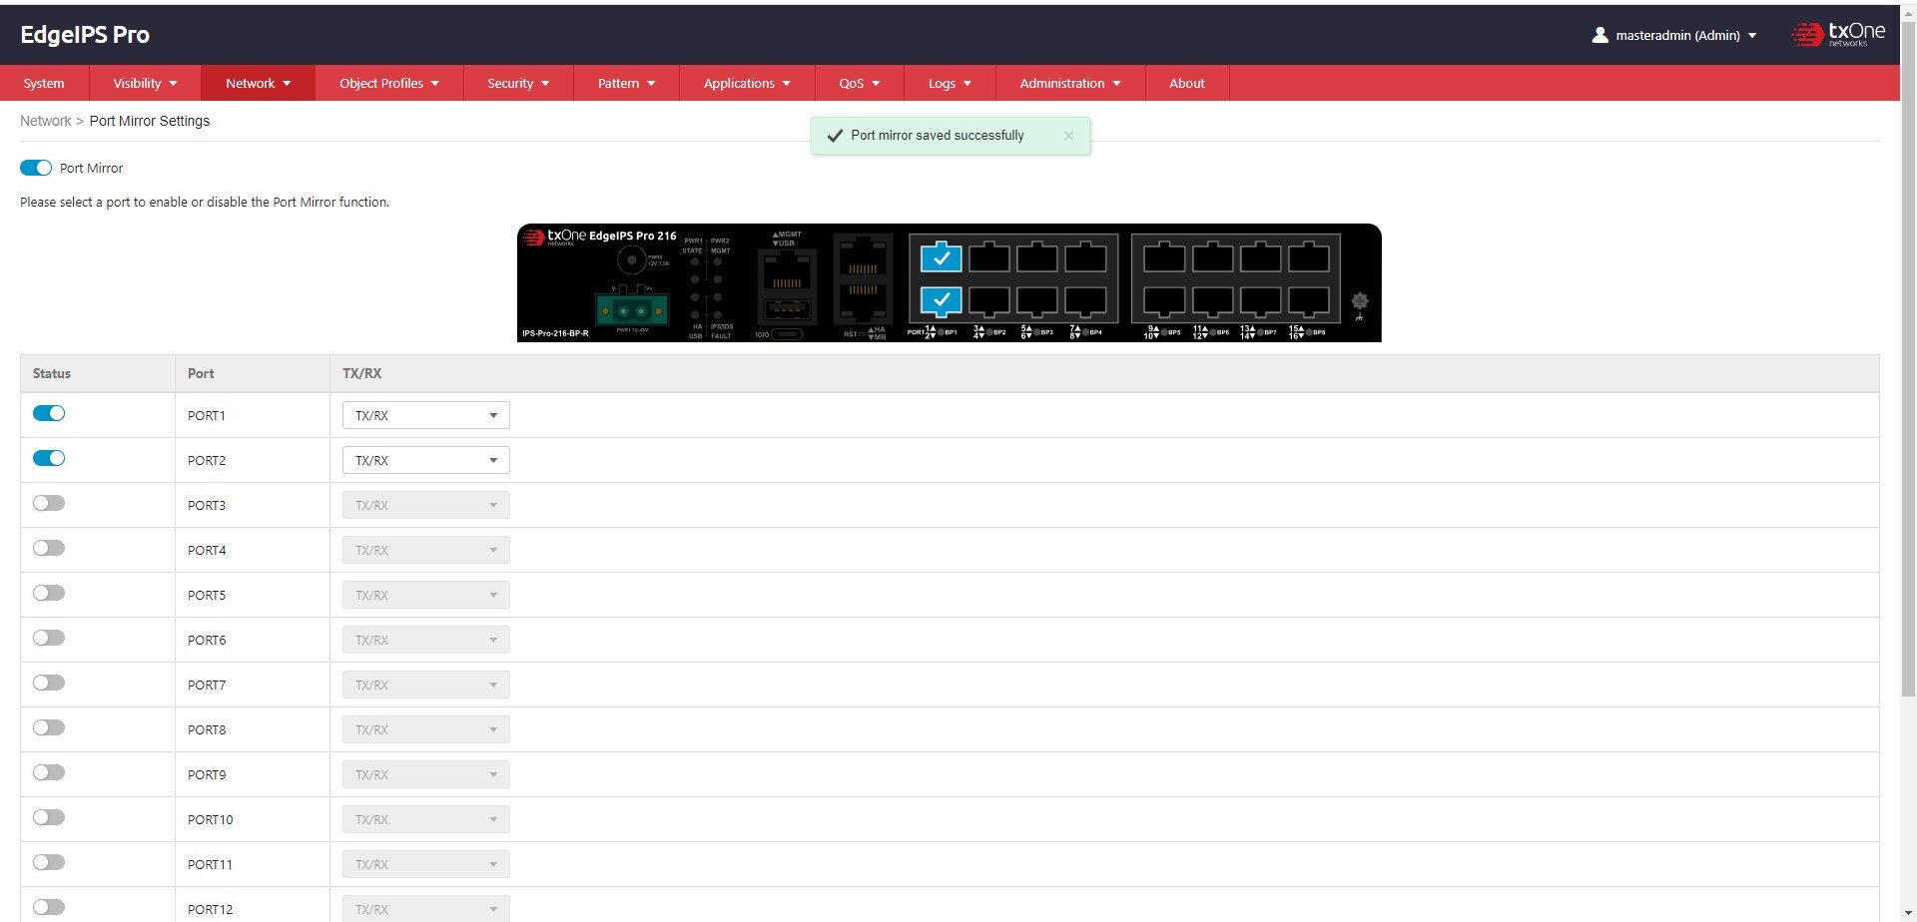Deselect the checked PORT1 icon on device diagram
1917x922 pixels.
(x=942, y=256)
